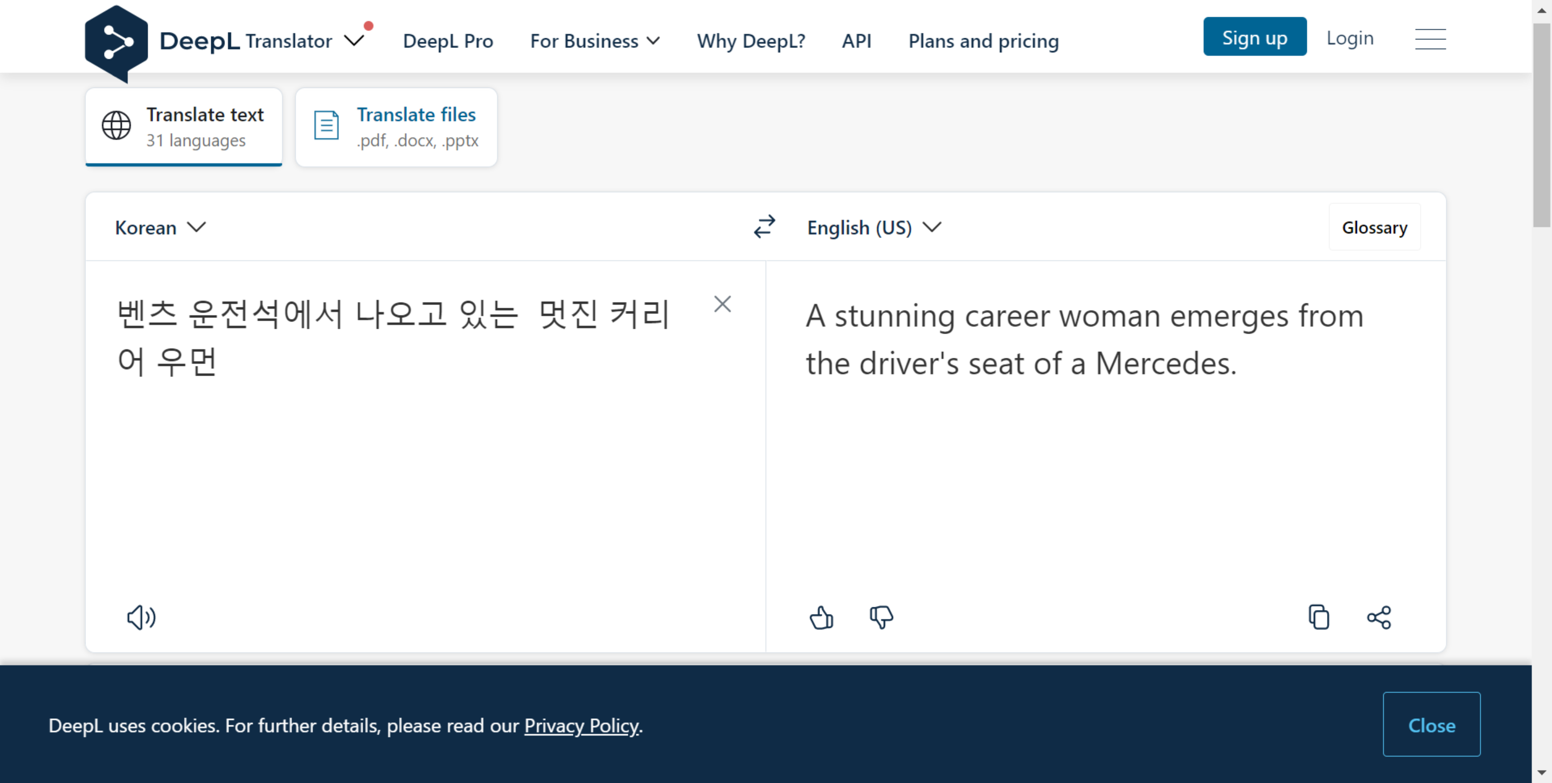This screenshot has width=1552, height=783.
Task: Close the cookie banner
Action: click(1431, 725)
